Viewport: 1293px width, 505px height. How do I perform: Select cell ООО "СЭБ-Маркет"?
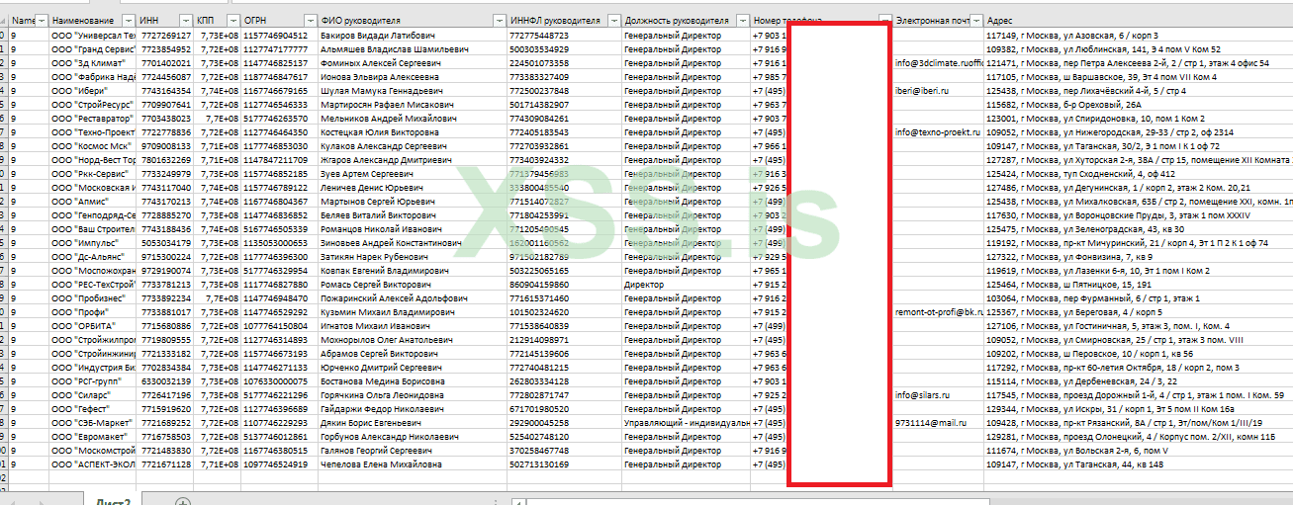pos(94,422)
